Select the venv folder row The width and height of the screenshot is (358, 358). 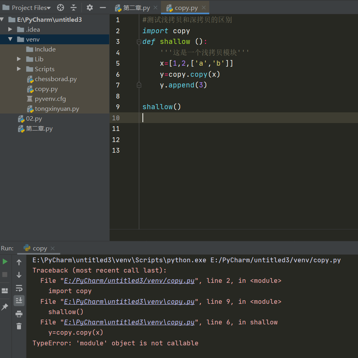coord(55,39)
